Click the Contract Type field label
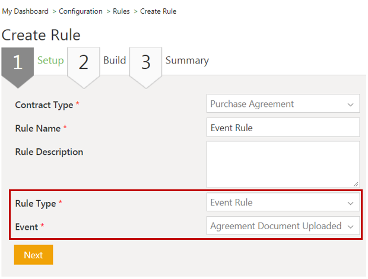 tap(45, 105)
